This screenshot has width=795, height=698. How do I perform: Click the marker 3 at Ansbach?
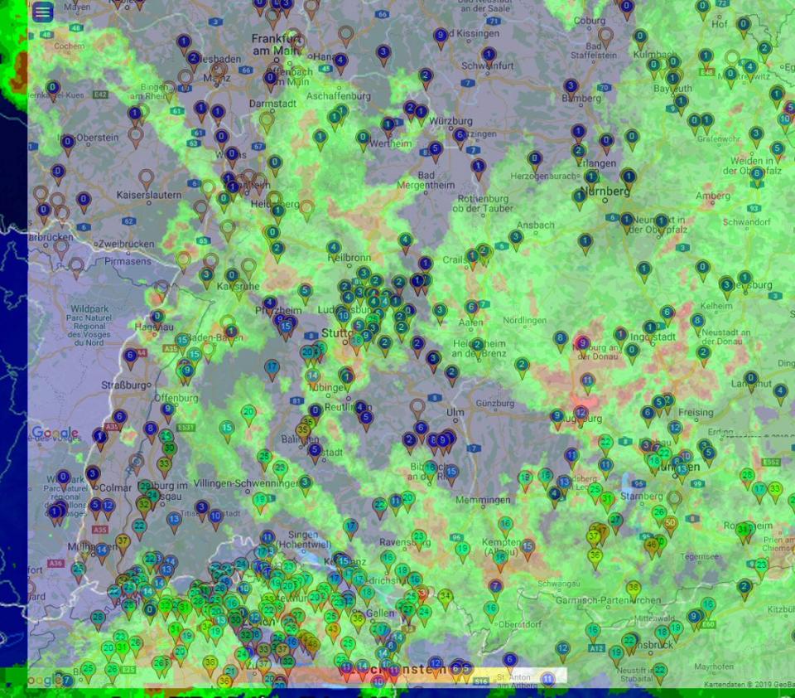516,237
